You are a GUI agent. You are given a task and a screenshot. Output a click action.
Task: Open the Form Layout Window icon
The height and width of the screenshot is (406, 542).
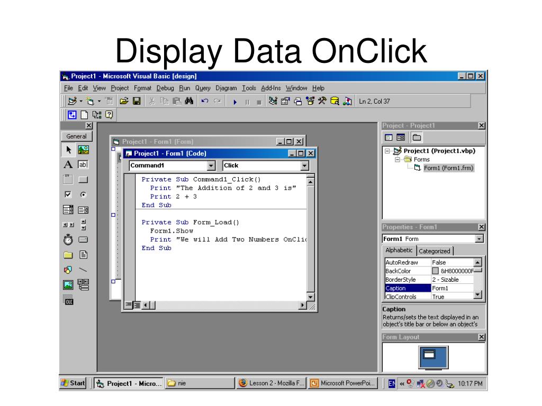(x=297, y=101)
